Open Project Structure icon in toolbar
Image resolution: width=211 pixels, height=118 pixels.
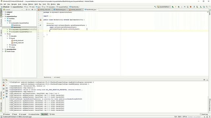click(204, 7)
